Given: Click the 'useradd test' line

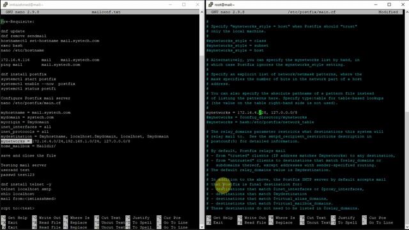Looking at the screenshot, I should (15, 170).
